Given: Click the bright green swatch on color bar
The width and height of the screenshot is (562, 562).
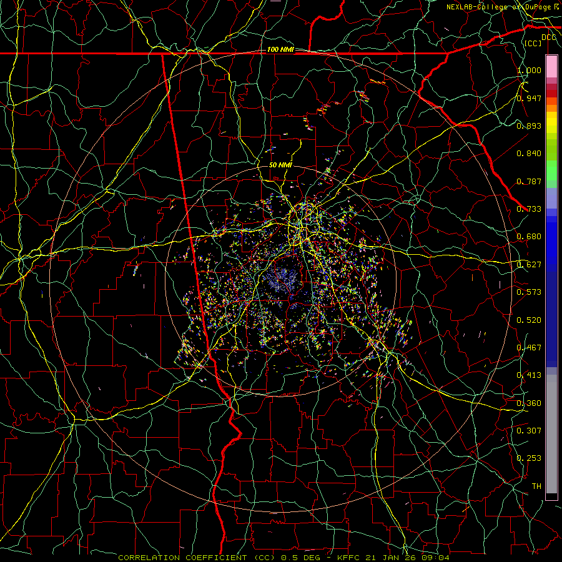Looking at the screenshot, I should click(x=551, y=170).
